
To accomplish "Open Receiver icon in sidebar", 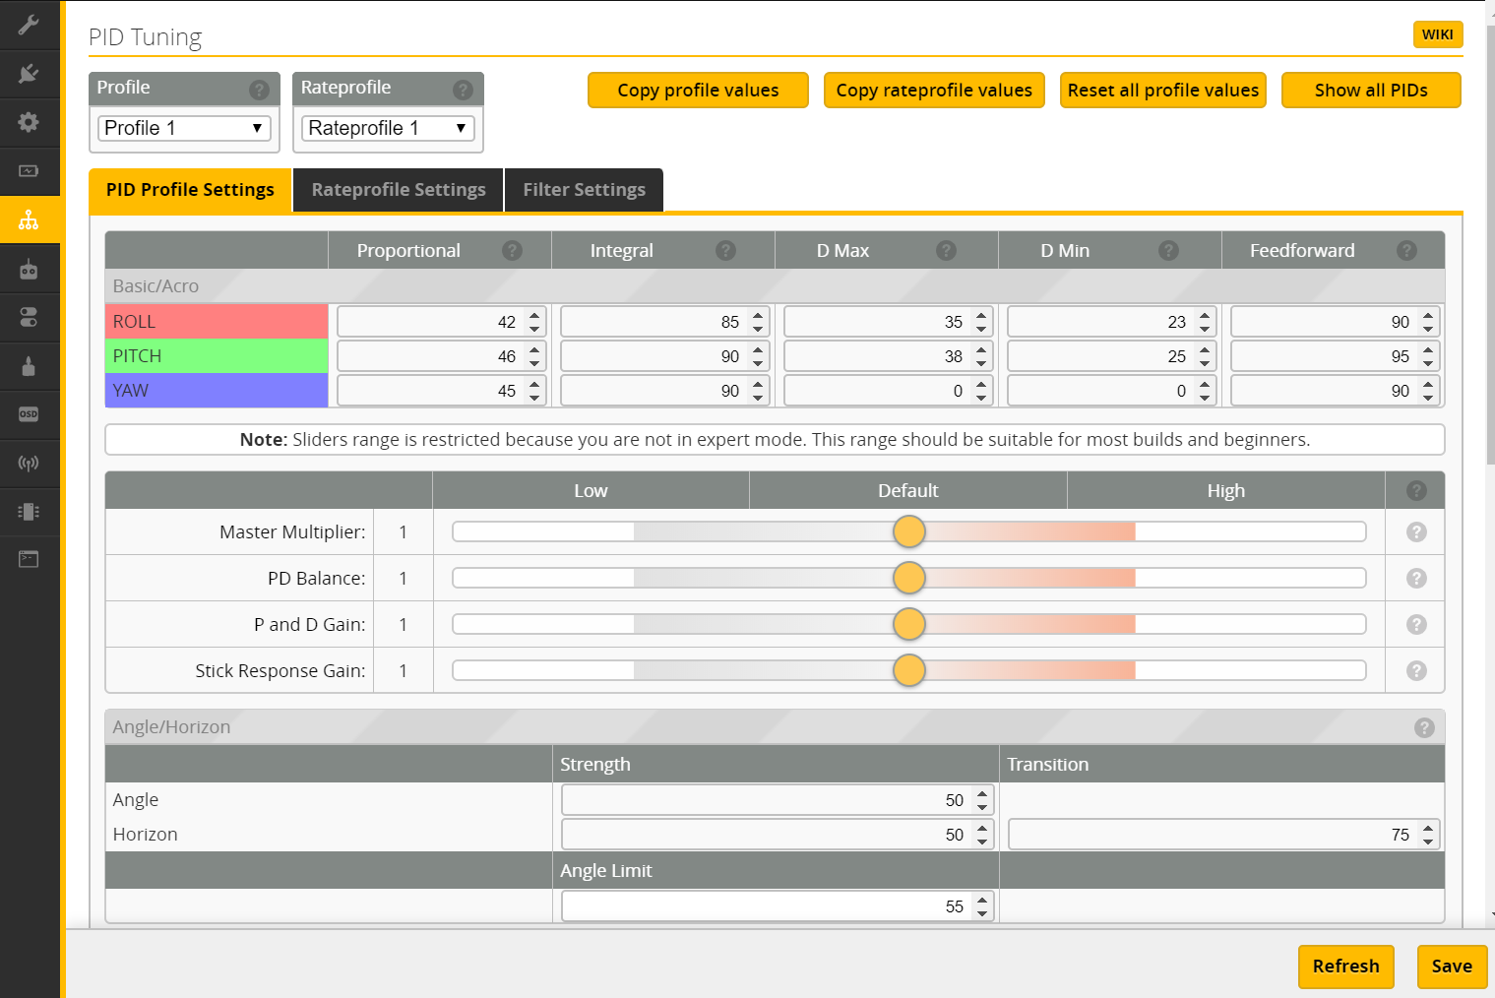I will [x=29, y=269].
